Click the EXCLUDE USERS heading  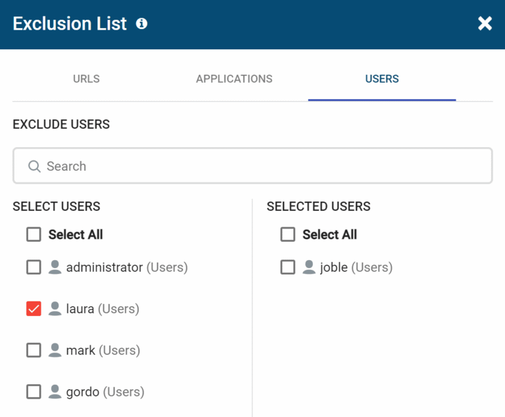tap(61, 124)
